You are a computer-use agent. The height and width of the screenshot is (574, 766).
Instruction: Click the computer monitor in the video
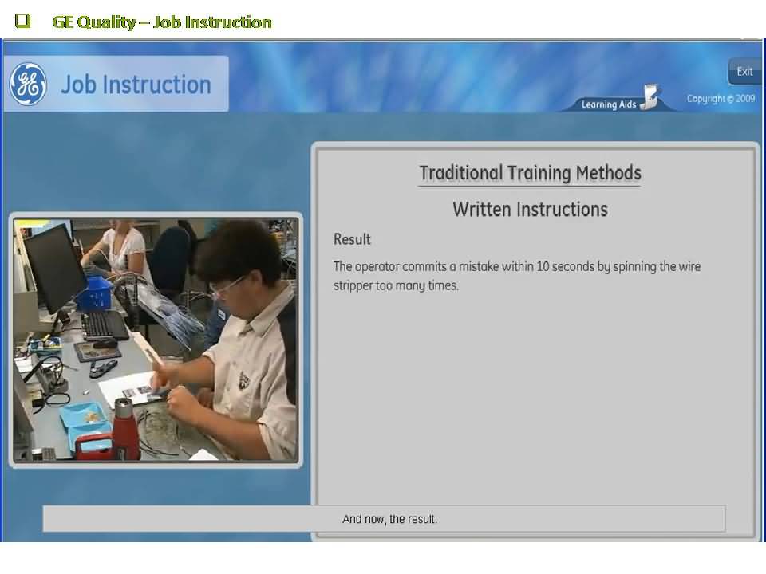[53, 267]
